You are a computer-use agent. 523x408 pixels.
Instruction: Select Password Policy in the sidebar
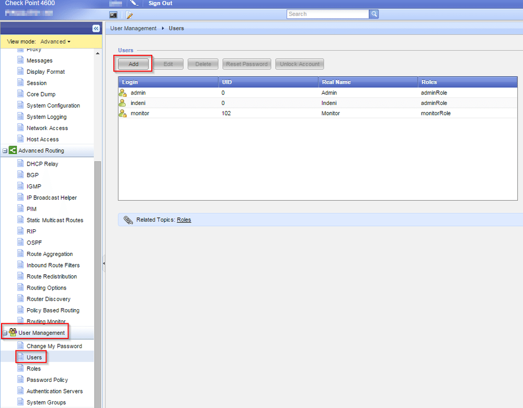(x=47, y=380)
